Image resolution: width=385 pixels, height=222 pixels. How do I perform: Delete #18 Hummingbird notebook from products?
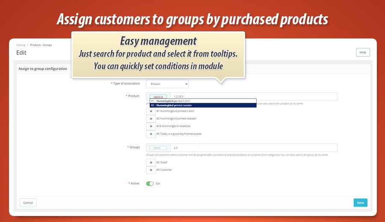coord(151,126)
